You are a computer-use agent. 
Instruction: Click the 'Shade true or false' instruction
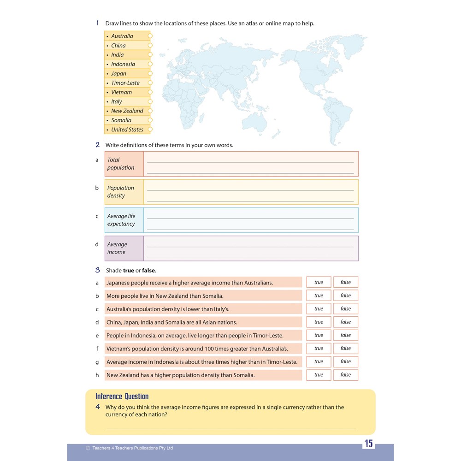tap(131, 271)
